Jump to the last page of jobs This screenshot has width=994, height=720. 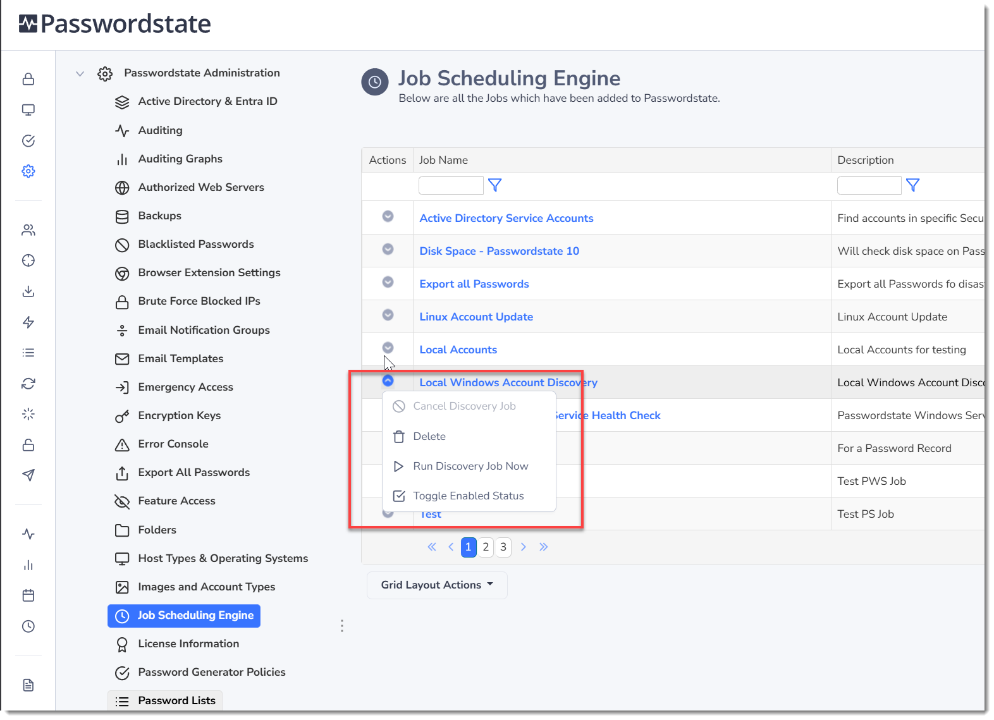point(544,547)
